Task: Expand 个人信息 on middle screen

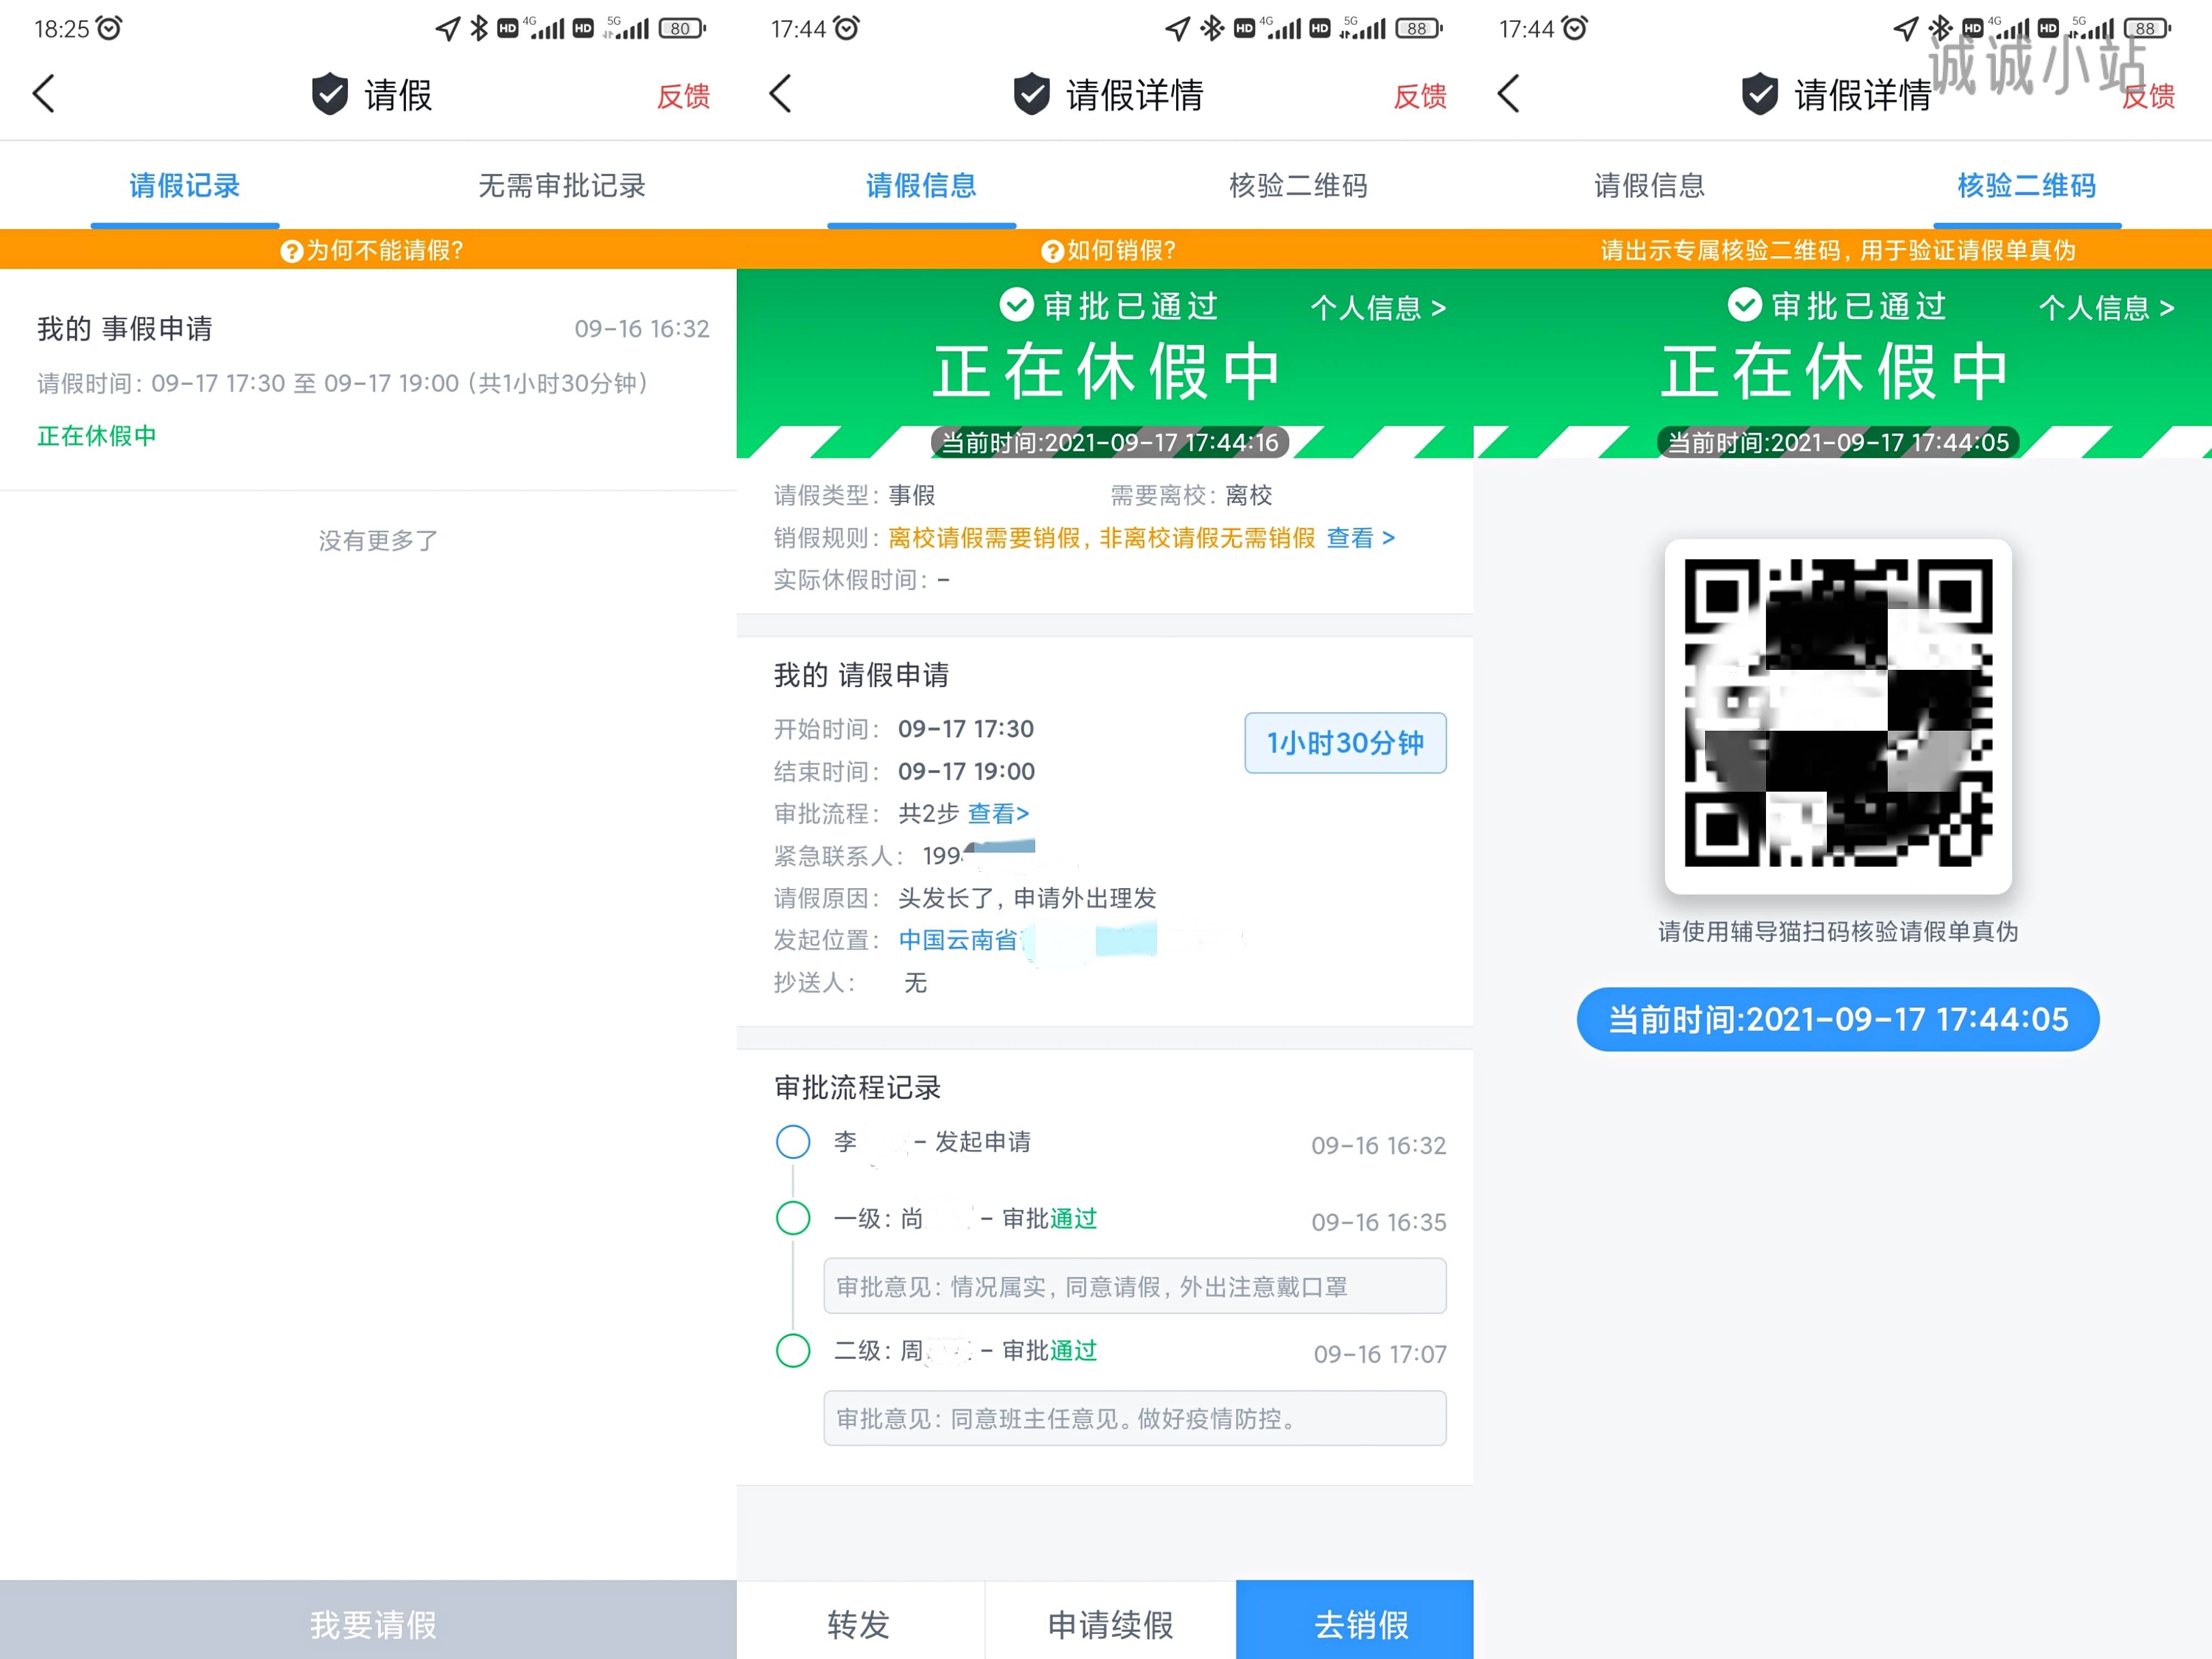Action: pyautogui.click(x=1378, y=308)
